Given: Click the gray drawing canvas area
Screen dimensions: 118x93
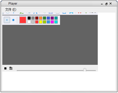Looking at the screenshot, I should 50,45.
